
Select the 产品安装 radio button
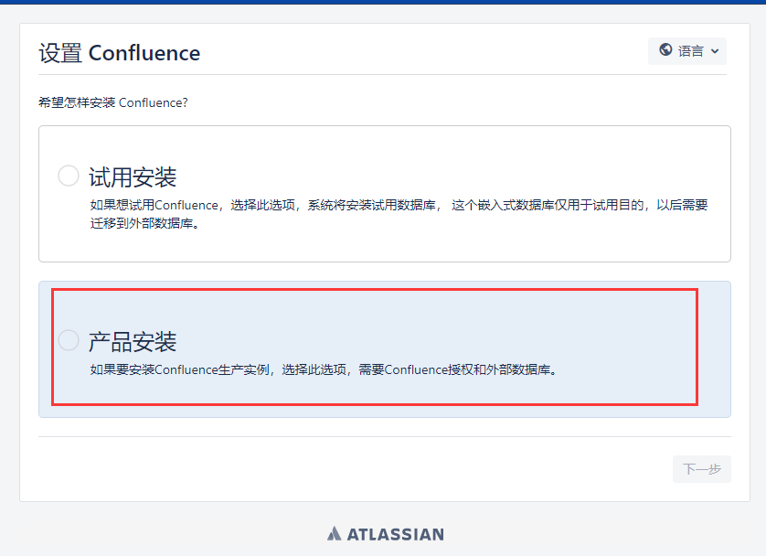pyautogui.click(x=69, y=340)
